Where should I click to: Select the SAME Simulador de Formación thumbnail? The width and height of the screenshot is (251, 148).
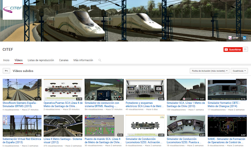pos(227,126)
